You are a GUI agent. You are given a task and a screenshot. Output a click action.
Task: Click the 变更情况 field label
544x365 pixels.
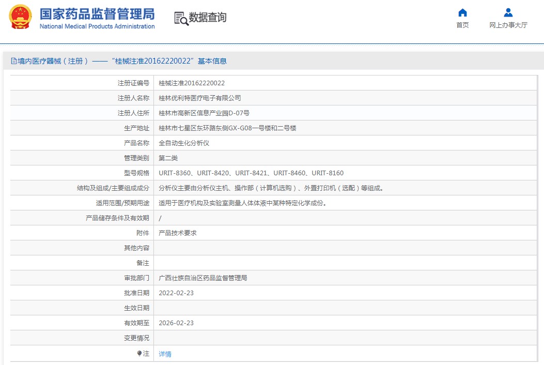pyautogui.click(x=137, y=338)
